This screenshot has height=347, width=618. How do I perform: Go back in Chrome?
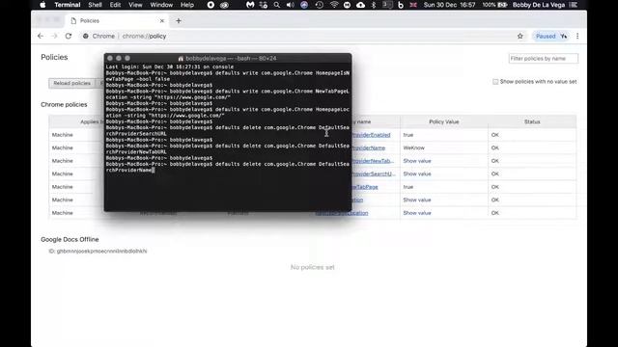point(41,36)
